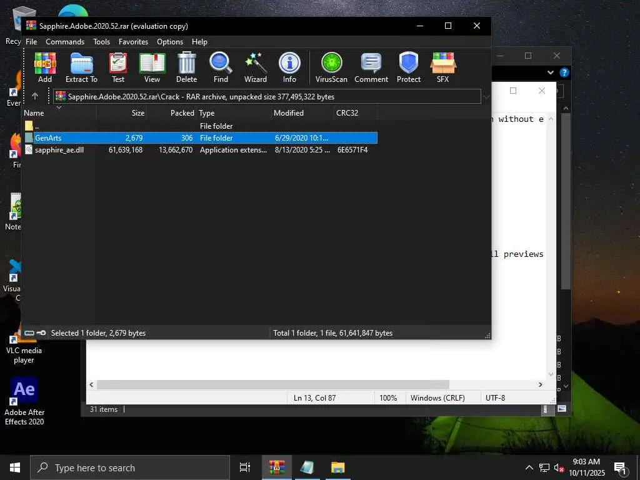Click the Add toolbar icon in WinRAR
Screen dimensions: 640x480
(x=45, y=67)
